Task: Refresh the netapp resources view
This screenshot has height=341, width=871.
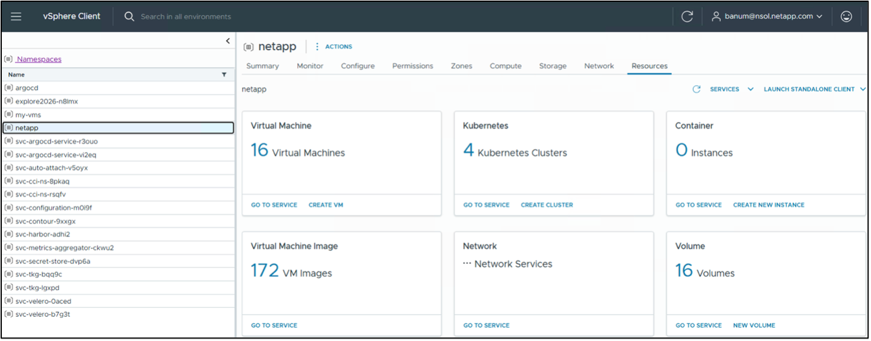Action: (697, 89)
